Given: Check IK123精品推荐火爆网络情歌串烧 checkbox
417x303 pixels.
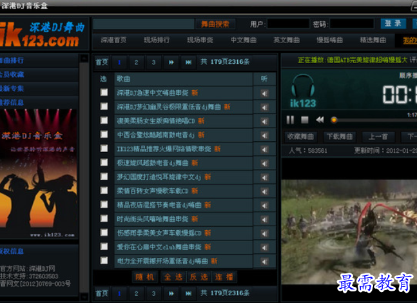Looking at the screenshot, I should [x=104, y=148].
